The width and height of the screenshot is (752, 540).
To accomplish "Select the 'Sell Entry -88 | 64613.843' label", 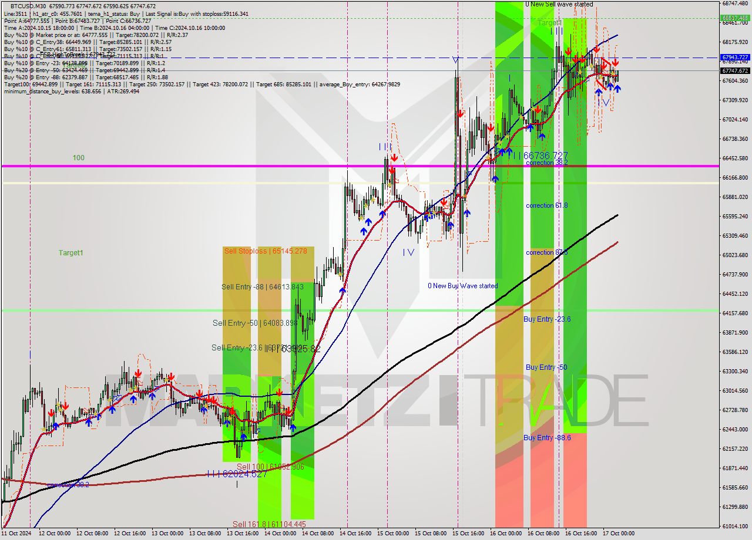I will pyautogui.click(x=263, y=286).
